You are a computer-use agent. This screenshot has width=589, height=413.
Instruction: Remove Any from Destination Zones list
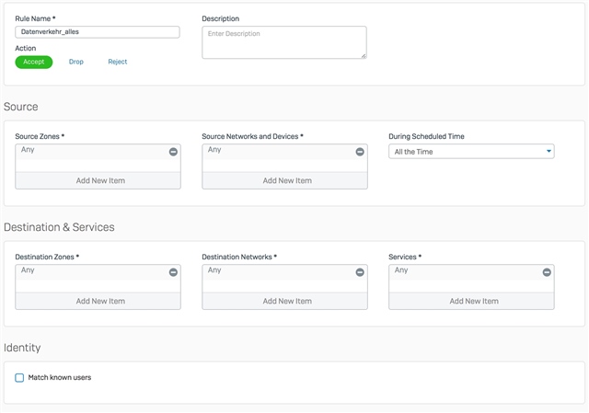click(173, 272)
